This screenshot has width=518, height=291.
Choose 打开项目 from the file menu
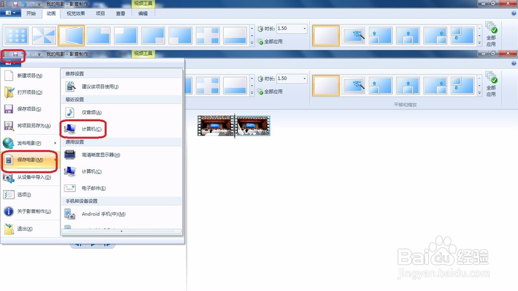(30, 92)
